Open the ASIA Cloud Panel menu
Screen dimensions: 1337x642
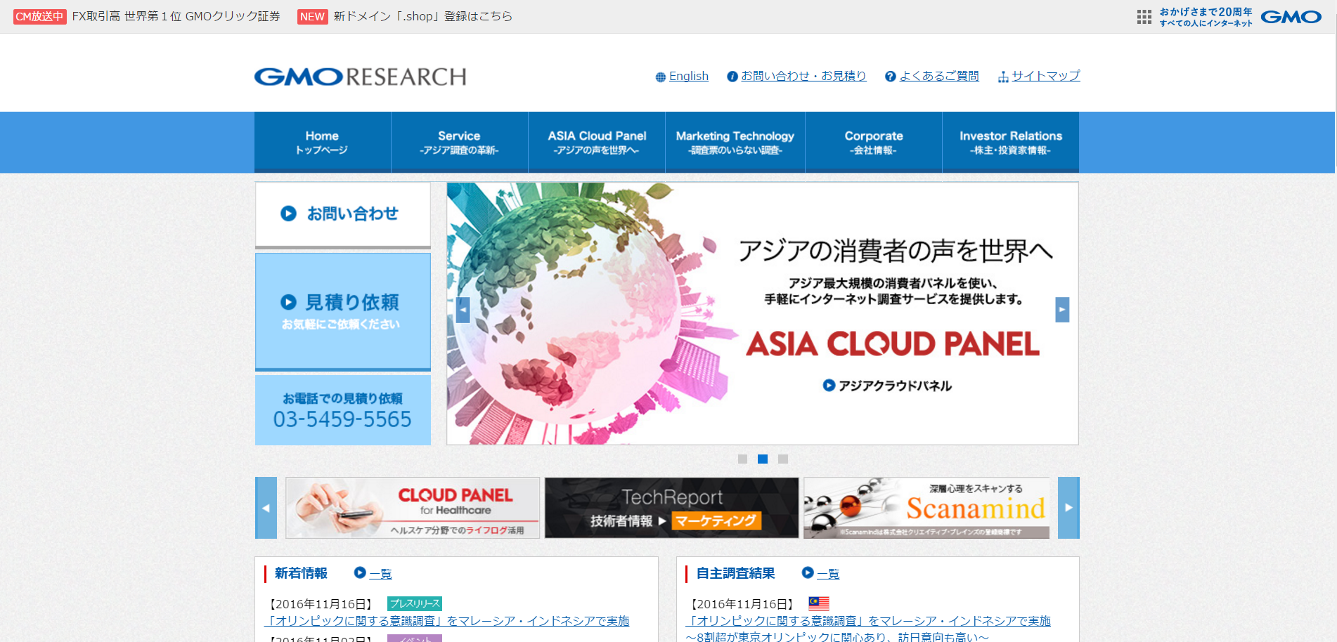(x=597, y=142)
